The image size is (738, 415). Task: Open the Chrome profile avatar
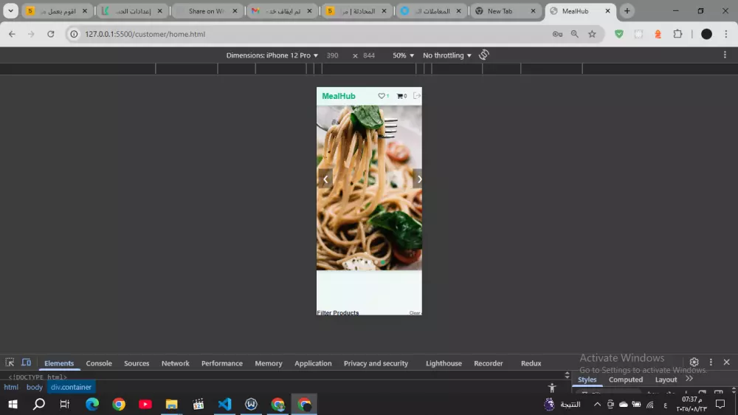pyautogui.click(x=706, y=34)
